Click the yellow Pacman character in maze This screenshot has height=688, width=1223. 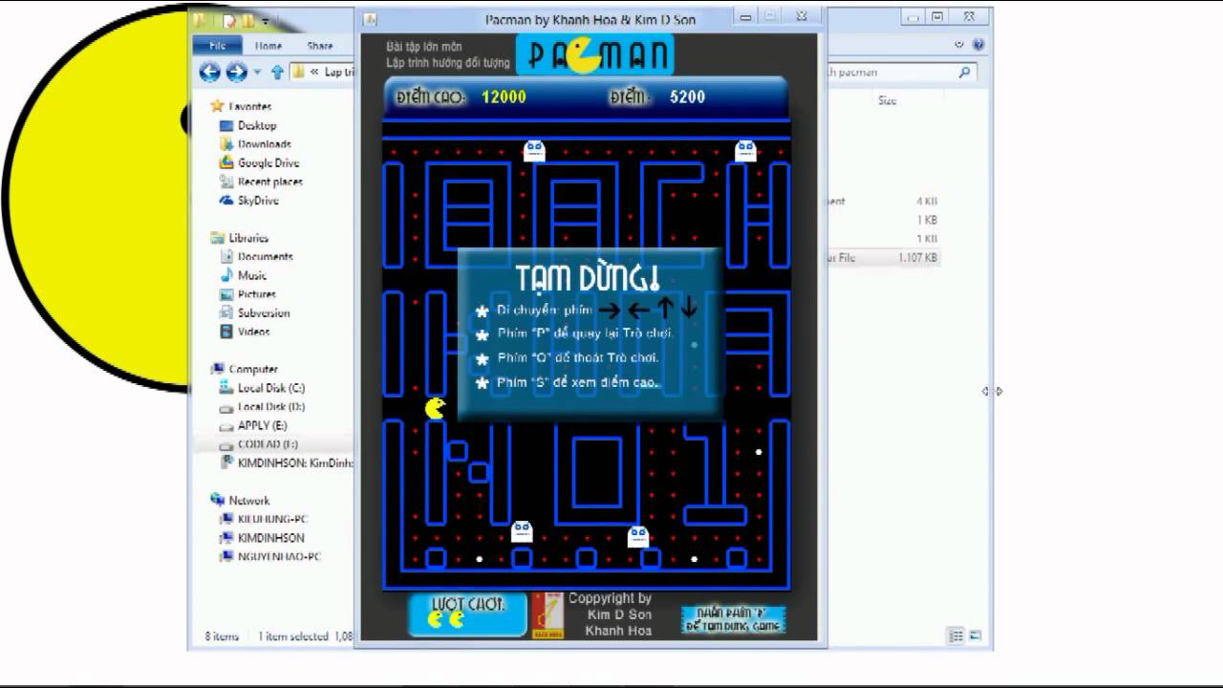point(435,409)
